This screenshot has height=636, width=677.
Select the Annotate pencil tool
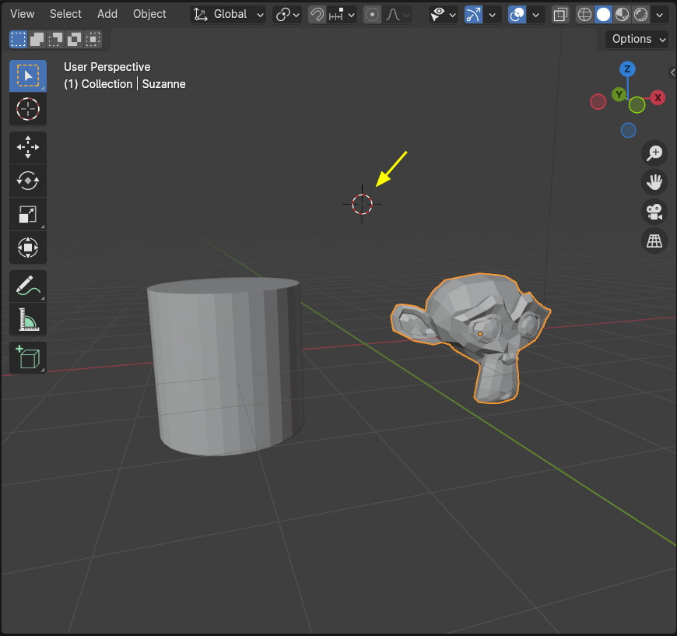tap(28, 286)
